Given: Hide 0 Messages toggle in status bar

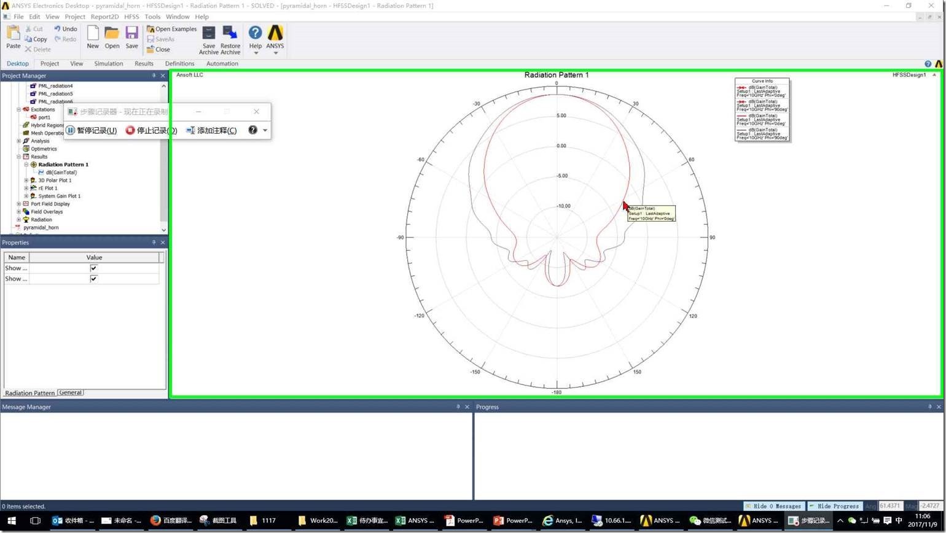Looking at the screenshot, I should tap(773, 506).
